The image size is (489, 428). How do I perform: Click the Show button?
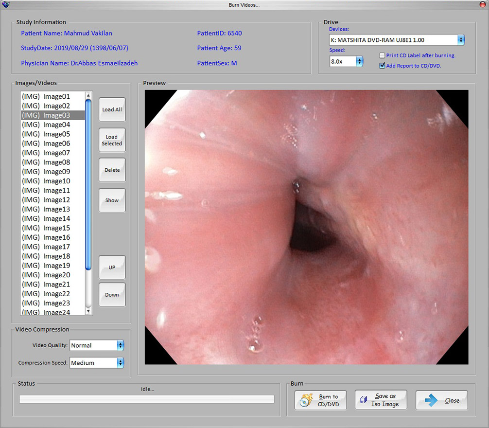point(112,200)
